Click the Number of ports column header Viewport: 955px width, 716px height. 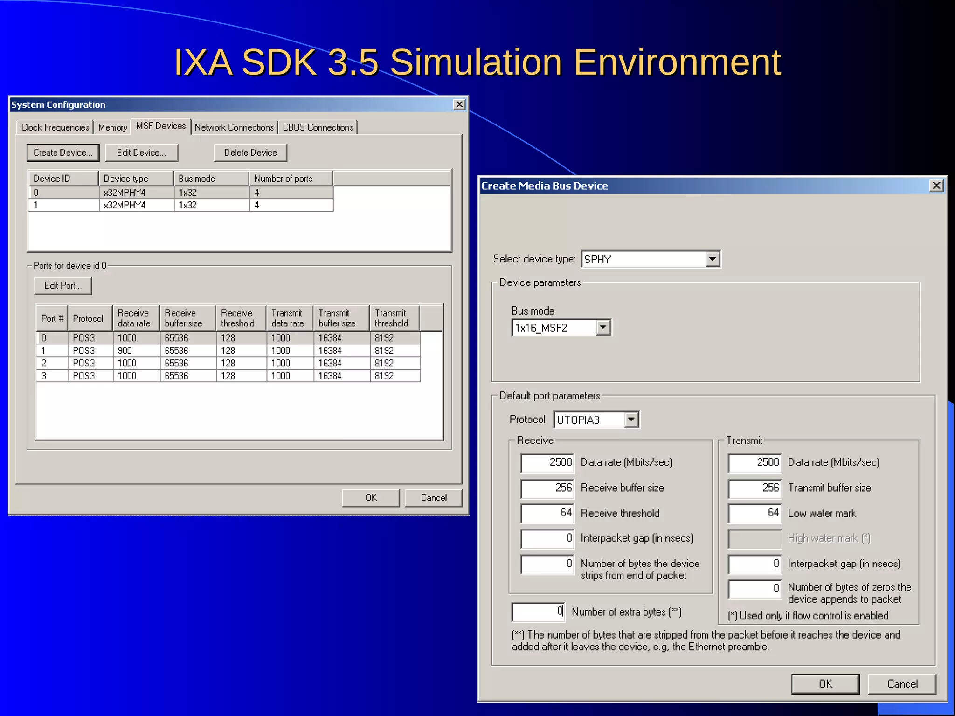pos(291,179)
